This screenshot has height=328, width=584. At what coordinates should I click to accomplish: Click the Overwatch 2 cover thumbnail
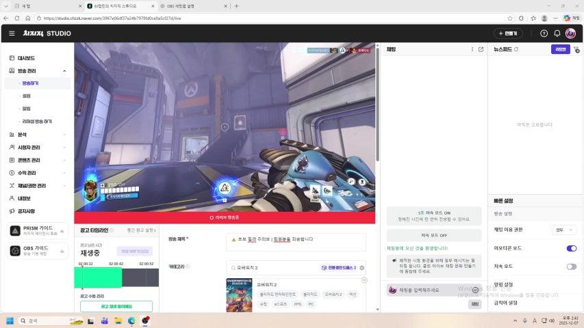(239, 295)
